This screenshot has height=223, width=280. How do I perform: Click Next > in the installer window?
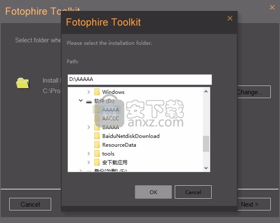254,204
